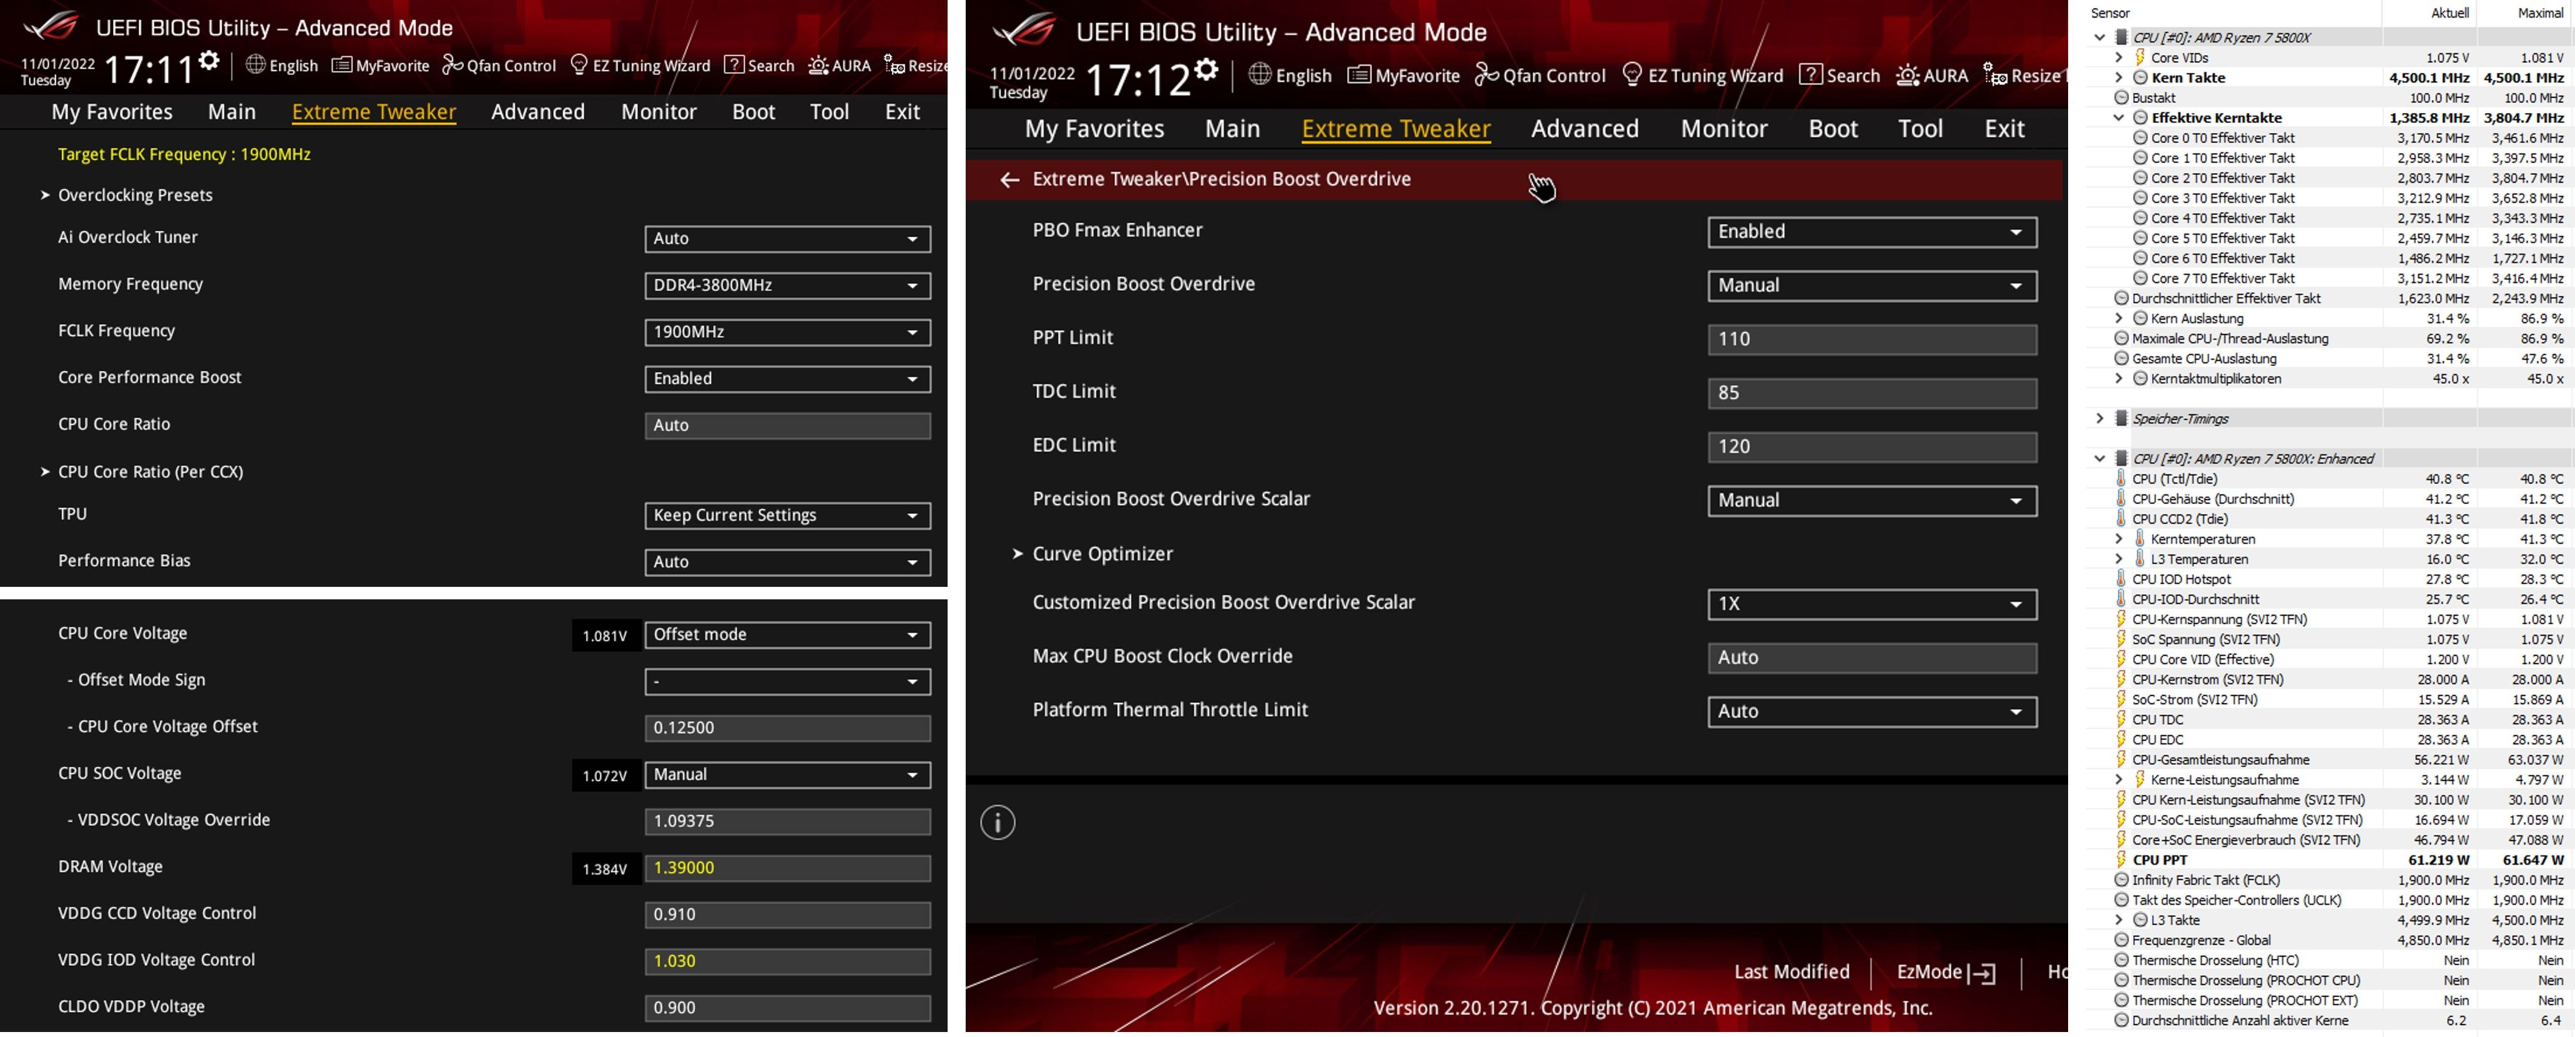The width and height of the screenshot is (2575, 1037).
Task: Launch EZ Tuning Wizard in the left BIOS window
Action: [x=640, y=66]
